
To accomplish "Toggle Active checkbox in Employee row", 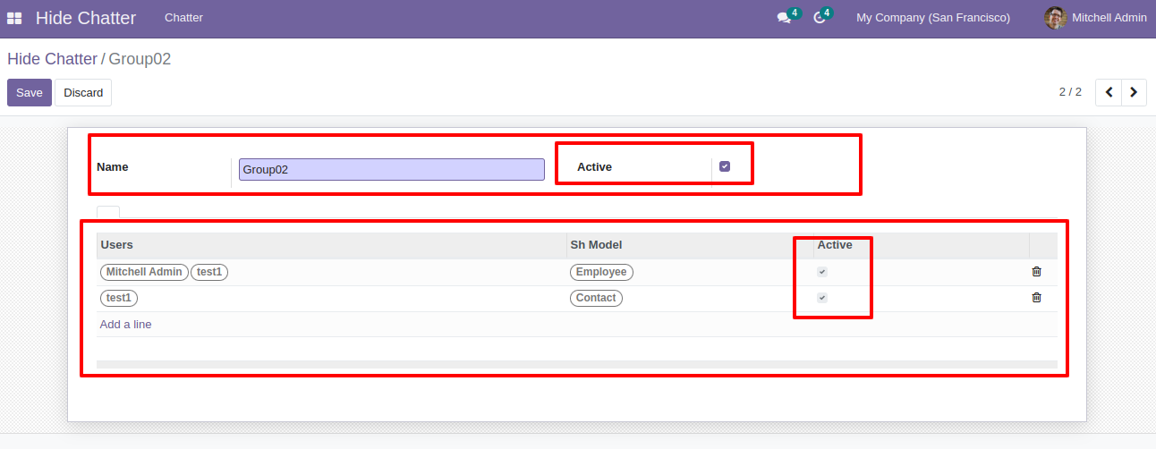I will 822,272.
